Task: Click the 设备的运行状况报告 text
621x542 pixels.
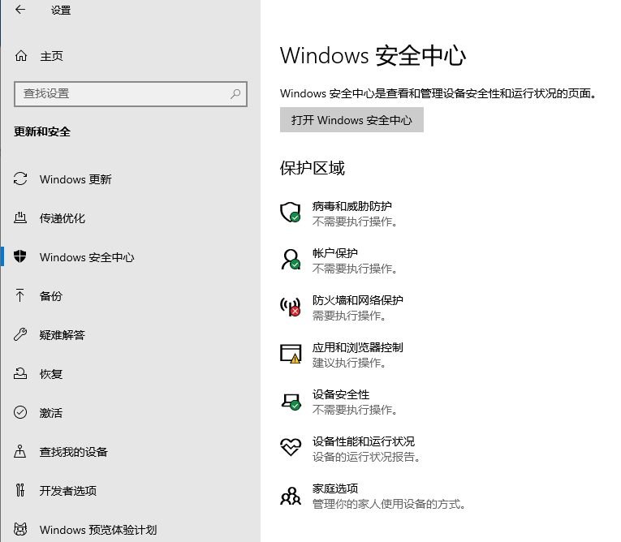Action: [366, 457]
